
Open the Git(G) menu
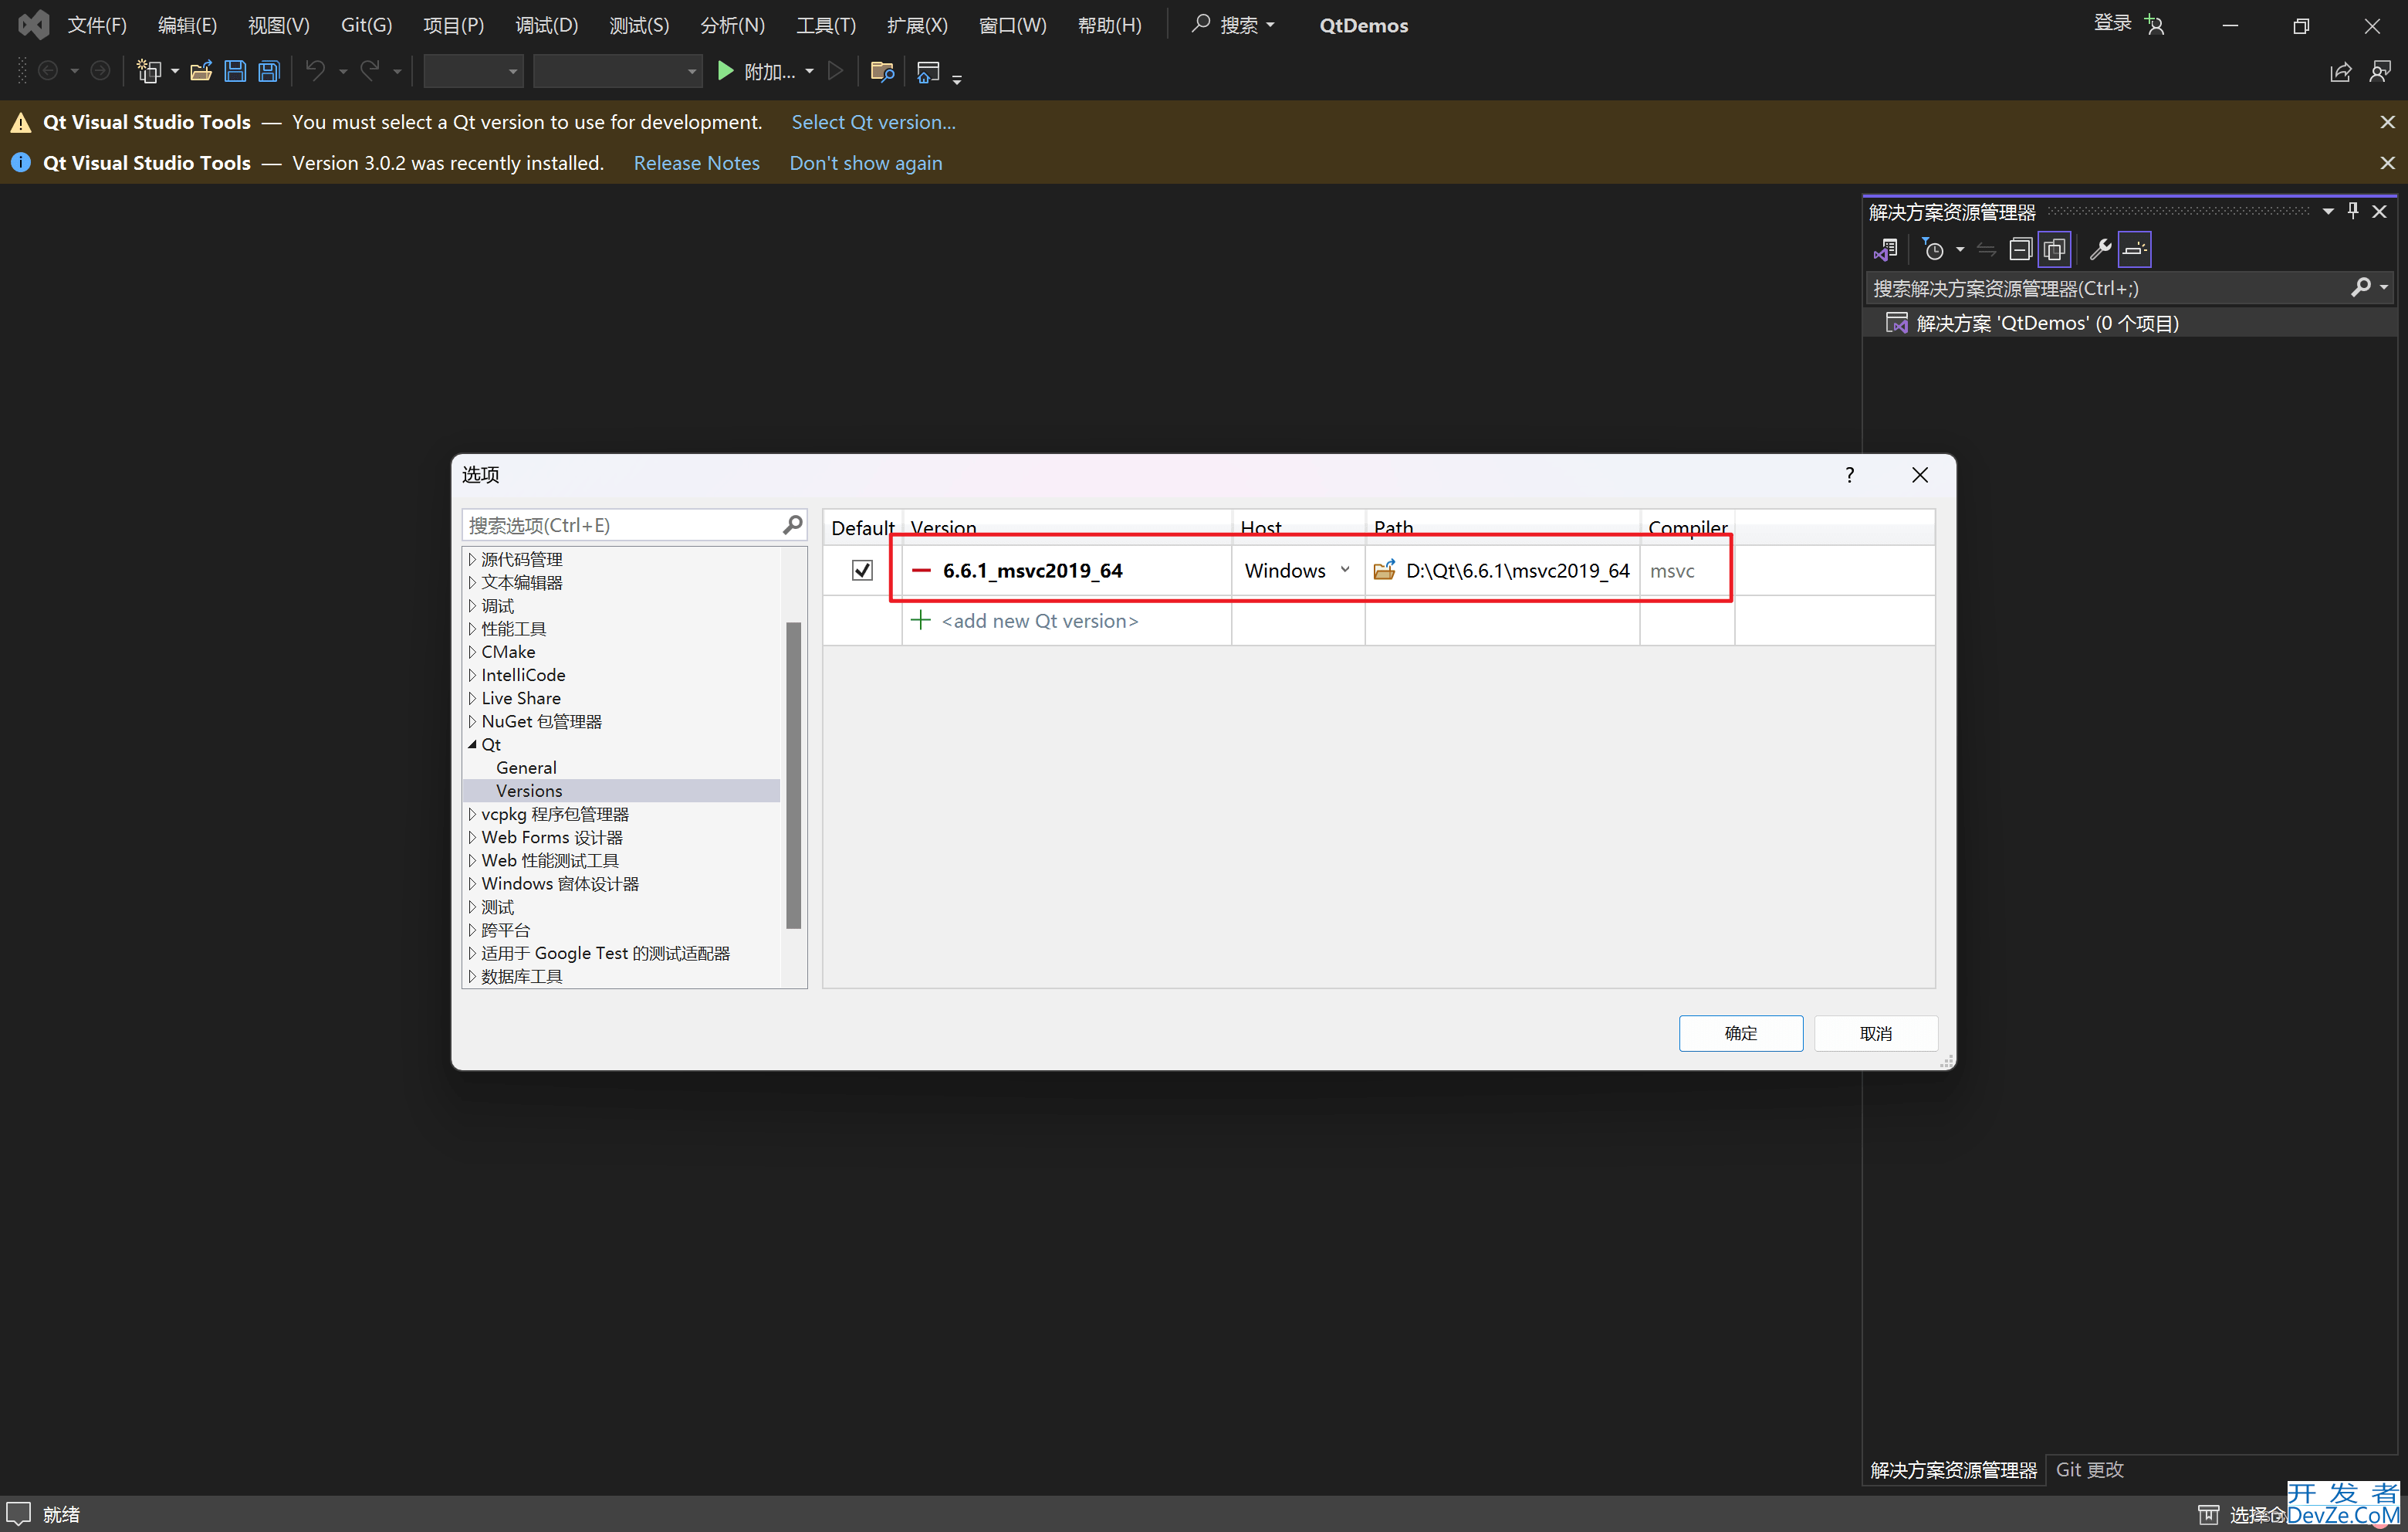366,25
